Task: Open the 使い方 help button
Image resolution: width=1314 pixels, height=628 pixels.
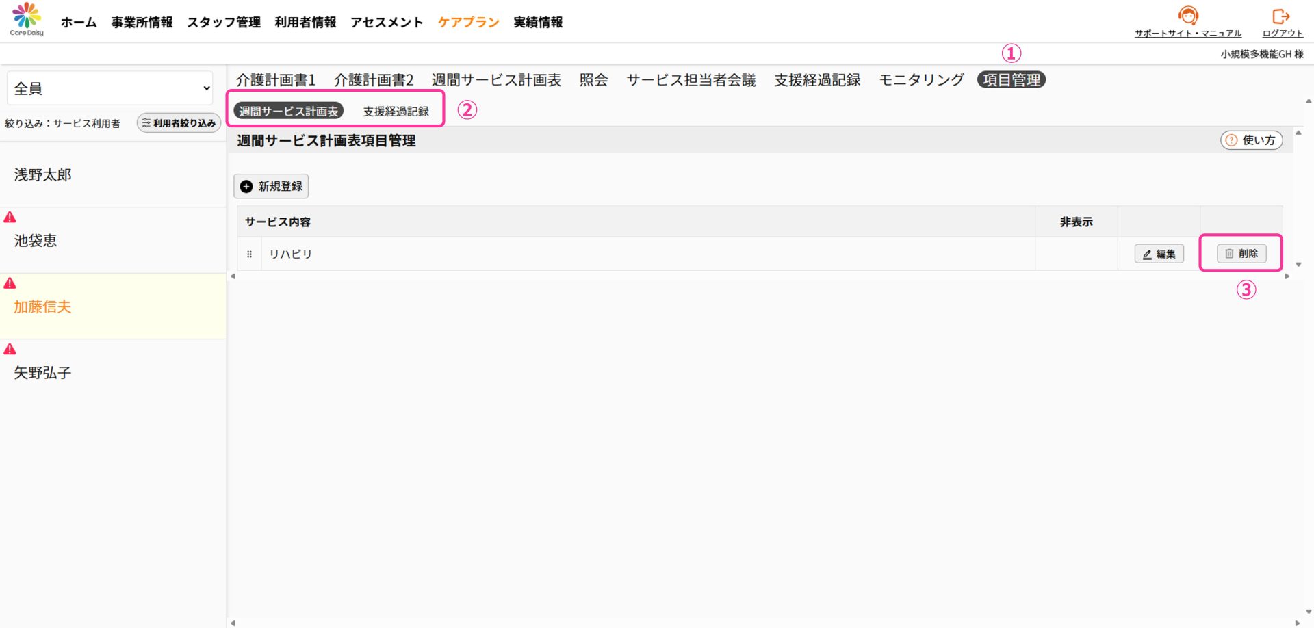Action: point(1251,140)
